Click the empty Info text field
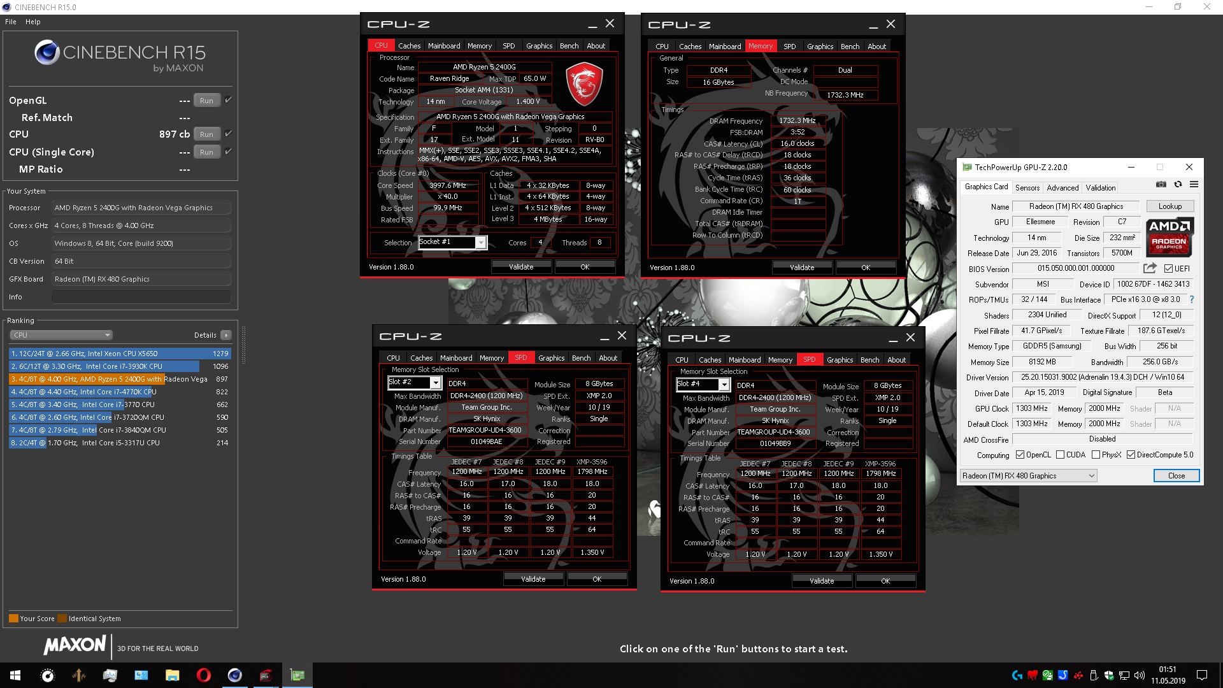Screen dimensions: 1223x688 pyautogui.click(x=141, y=297)
